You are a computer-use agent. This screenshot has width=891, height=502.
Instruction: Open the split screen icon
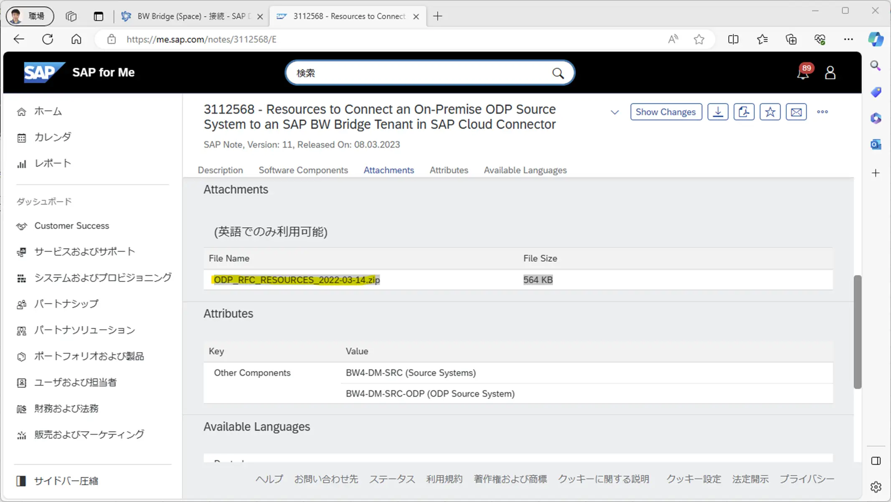(x=733, y=39)
